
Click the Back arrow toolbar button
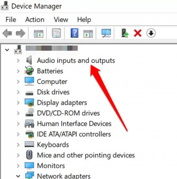point(7,33)
